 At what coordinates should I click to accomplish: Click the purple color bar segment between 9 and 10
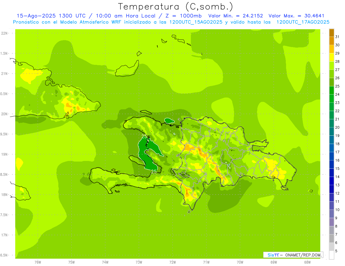[x=331, y=214]
